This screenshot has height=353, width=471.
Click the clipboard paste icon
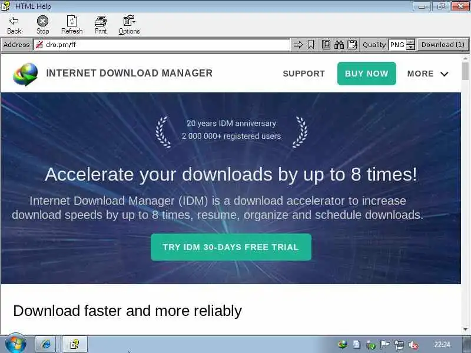tap(352, 45)
